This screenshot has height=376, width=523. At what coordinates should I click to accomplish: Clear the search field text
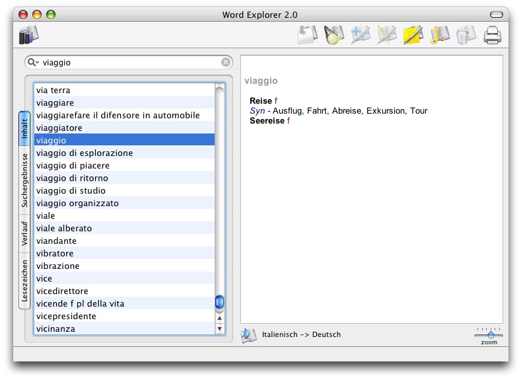pos(226,62)
